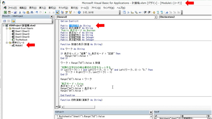Open the デバッグ(D) menu
212x119 pixels.
(63, 8)
